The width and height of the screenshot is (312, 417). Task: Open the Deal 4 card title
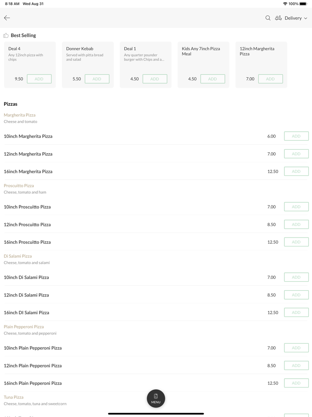pyautogui.click(x=14, y=49)
